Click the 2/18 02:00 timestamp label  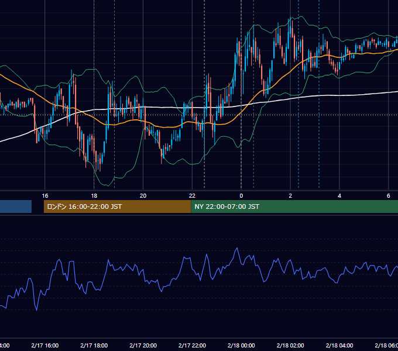click(290, 345)
